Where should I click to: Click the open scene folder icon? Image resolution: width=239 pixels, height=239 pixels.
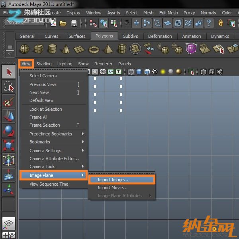click(63, 24)
